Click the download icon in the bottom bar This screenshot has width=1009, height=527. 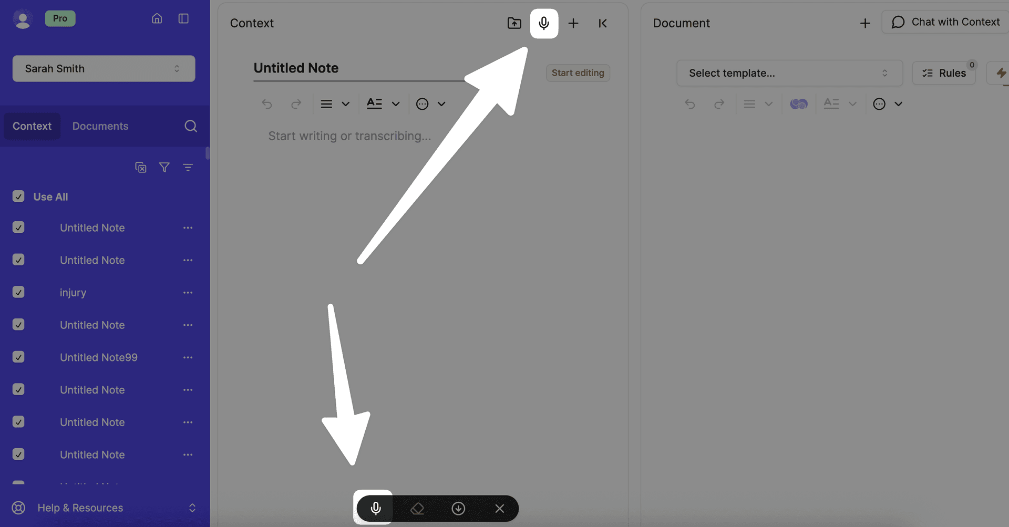point(458,508)
